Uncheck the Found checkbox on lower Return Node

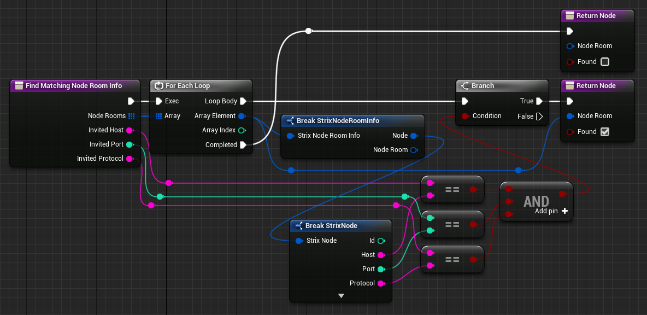[605, 132]
